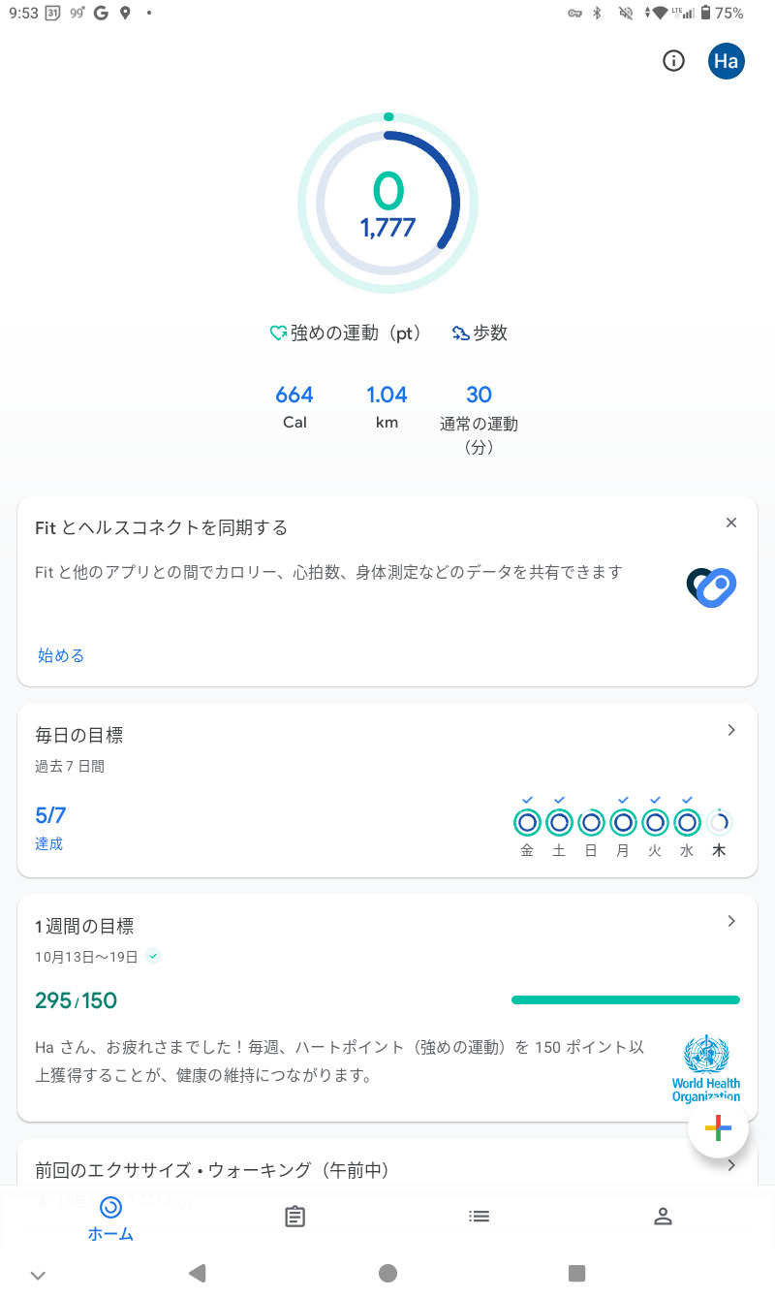This screenshot has width=775, height=1299.
Task: Tap the World Health Organization logo
Action: click(706, 1067)
